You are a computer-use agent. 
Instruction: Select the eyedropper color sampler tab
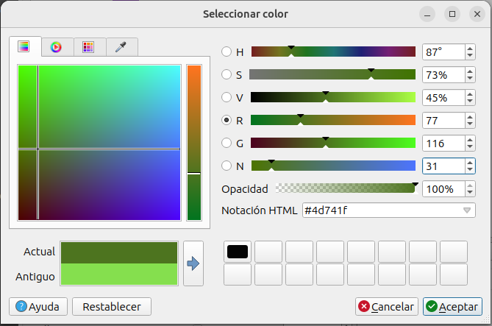121,47
